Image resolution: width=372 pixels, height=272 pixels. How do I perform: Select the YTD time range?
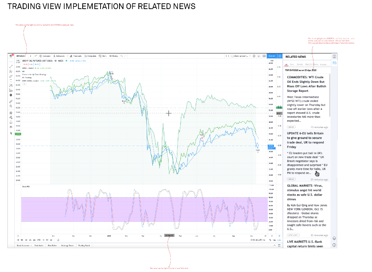[x=39, y=240]
